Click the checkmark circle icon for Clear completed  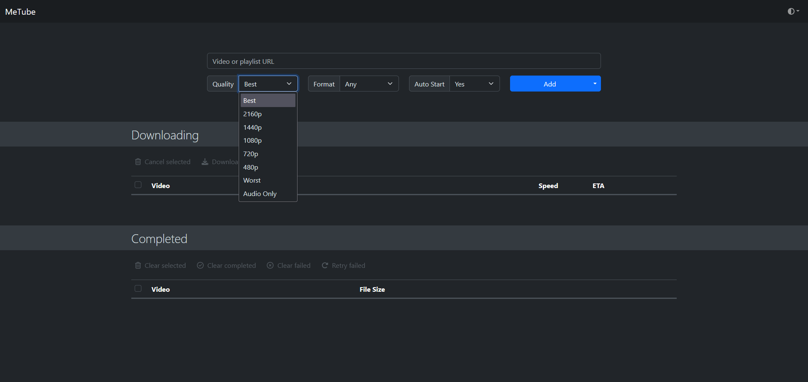(200, 265)
